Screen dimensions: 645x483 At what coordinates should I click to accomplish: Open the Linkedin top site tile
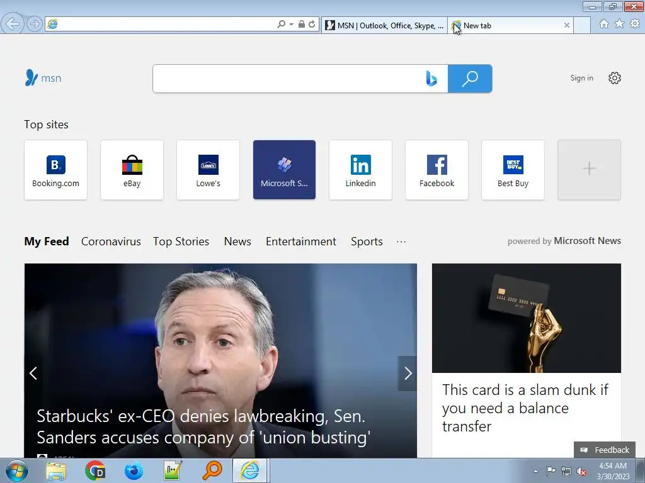click(361, 170)
